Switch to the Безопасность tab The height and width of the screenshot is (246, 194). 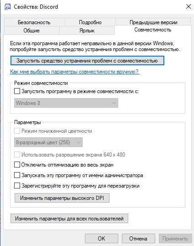[34, 22]
